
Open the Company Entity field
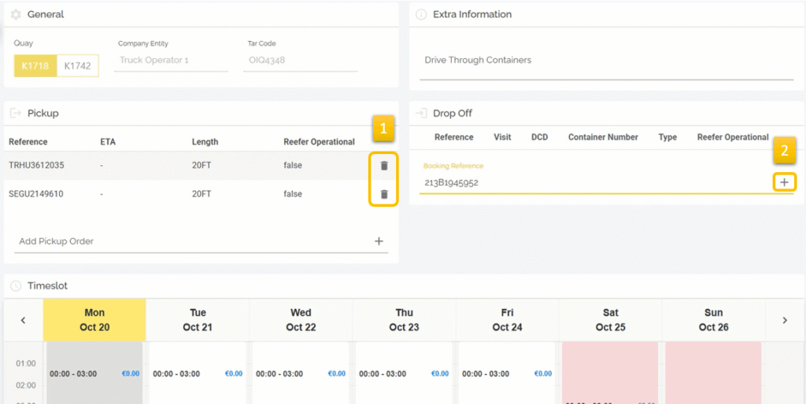click(x=171, y=61)
